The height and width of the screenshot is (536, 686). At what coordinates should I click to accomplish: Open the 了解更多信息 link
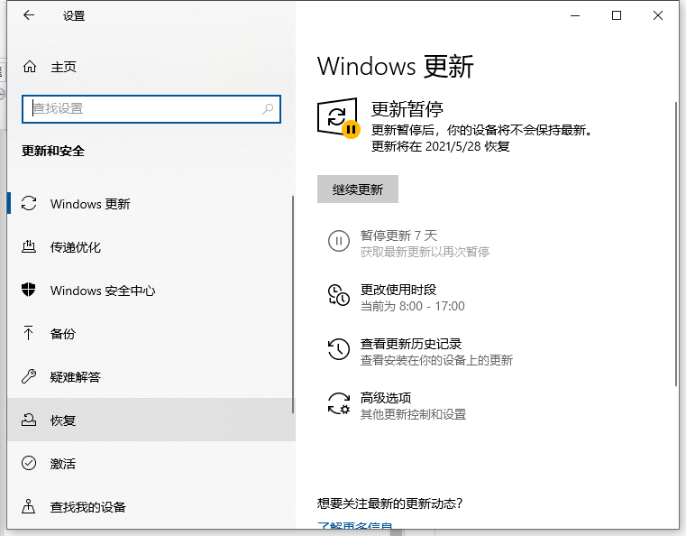[355, 527]
